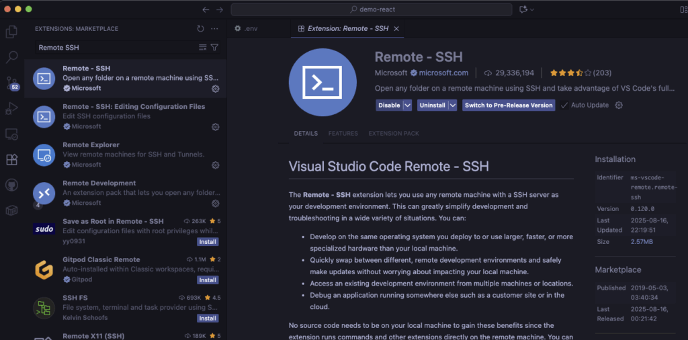Install the SSH FS extension

coord(208,318)
